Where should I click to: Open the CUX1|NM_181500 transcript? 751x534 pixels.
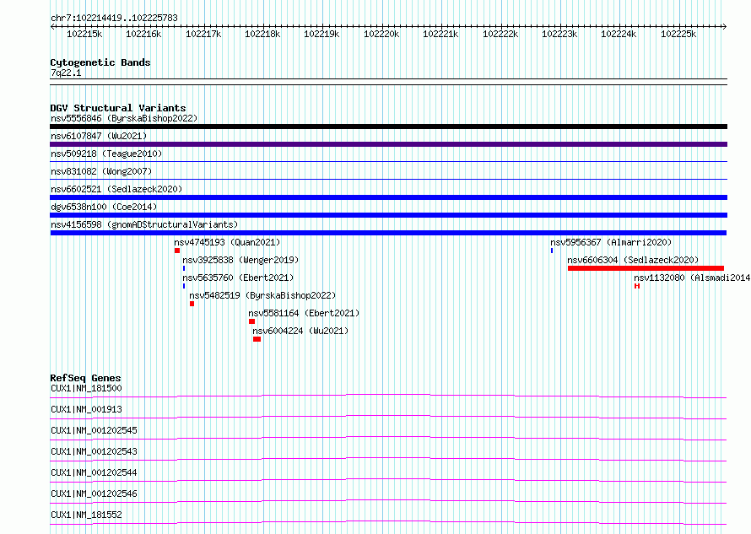[x=86, y=388]
